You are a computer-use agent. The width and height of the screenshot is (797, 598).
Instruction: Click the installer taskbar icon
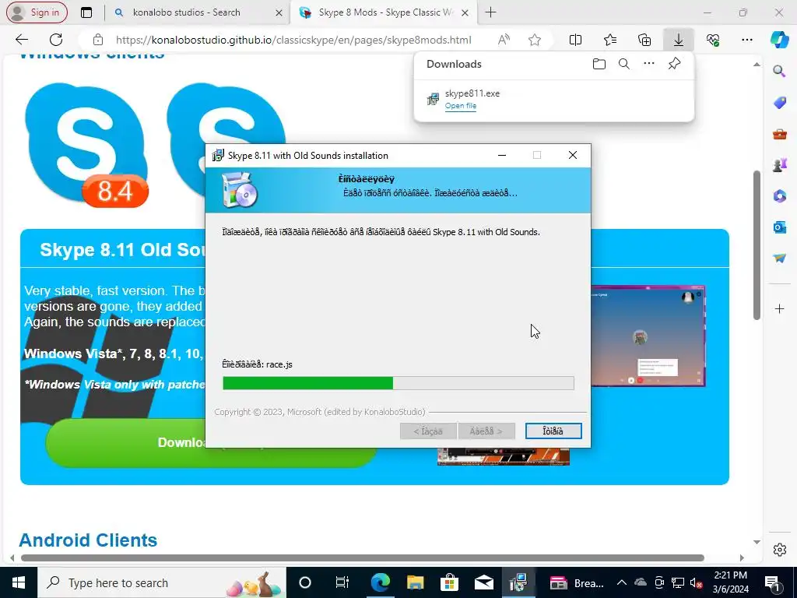coord(518,582)
